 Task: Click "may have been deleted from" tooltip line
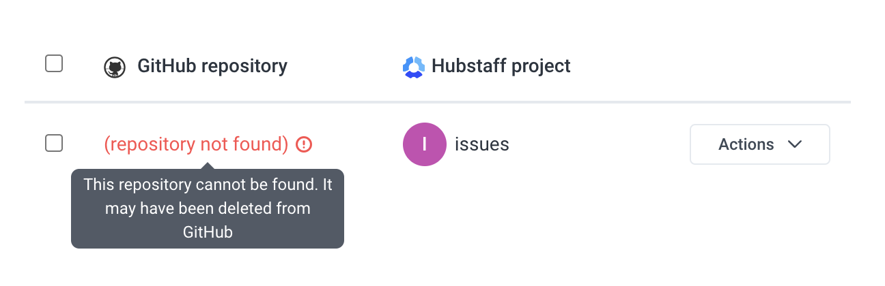(x=208, y=208)
